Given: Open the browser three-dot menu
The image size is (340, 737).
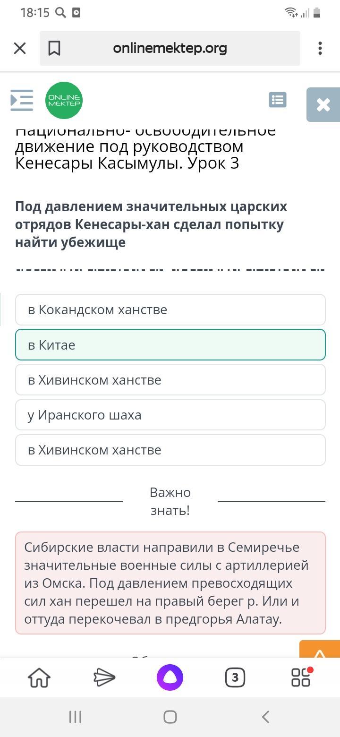Looking at the screenshot, I should [320, 48].
